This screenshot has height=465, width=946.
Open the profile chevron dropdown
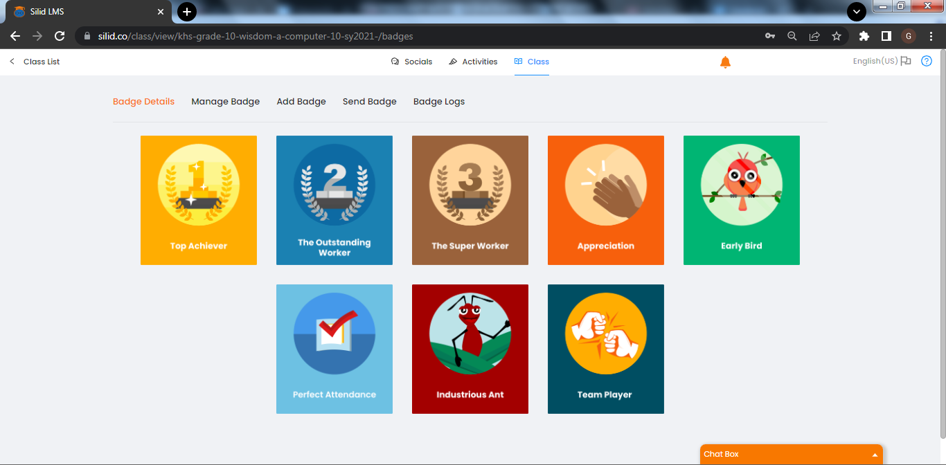tap(857, 12)
